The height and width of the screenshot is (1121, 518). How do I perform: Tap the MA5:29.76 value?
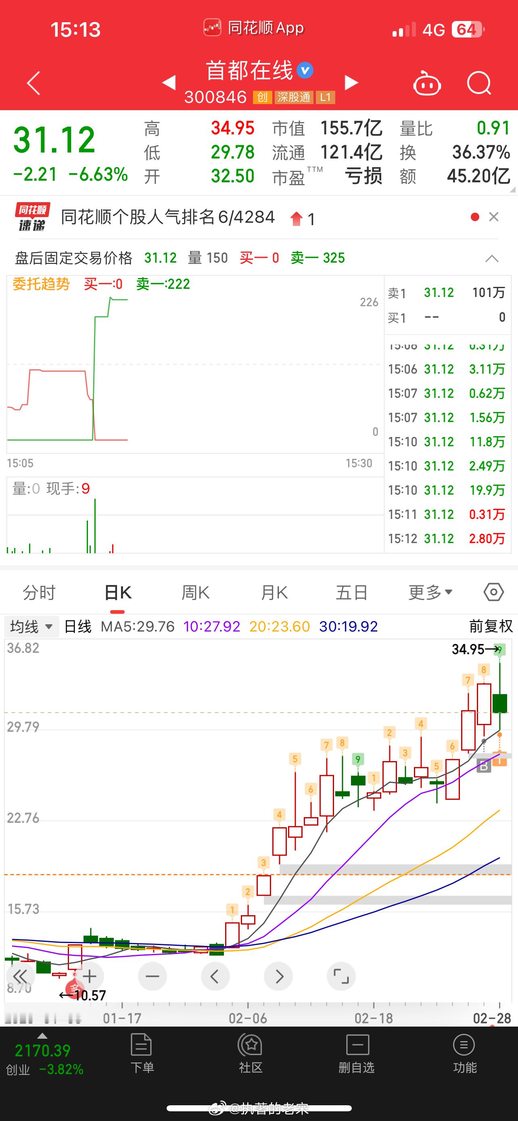[138, 626]
